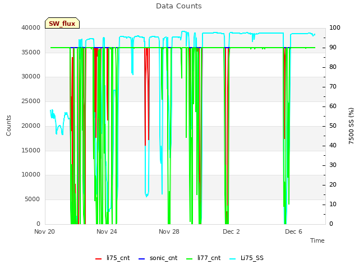Click the 90 right axis value
Screen dimensions: 359x269
click(333, 47)
